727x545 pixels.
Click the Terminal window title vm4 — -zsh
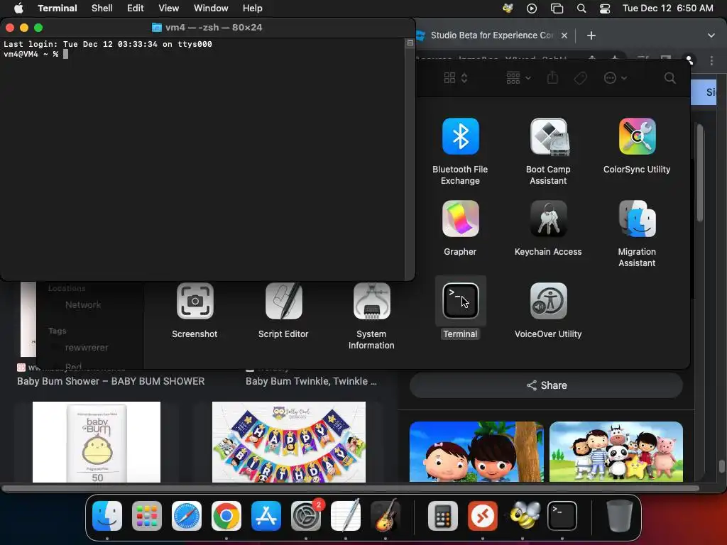[214, 28]
